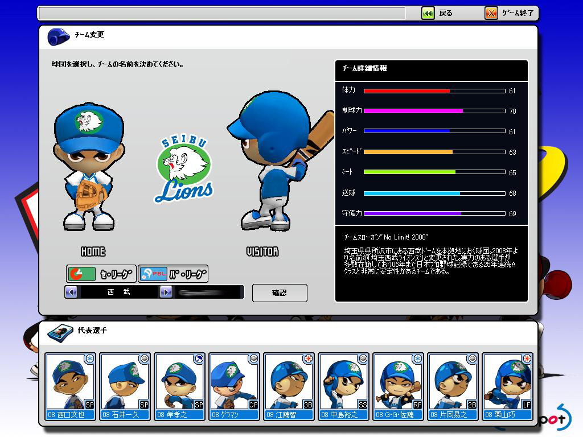Switch to the セ・リーグ league tab
This screenshot has height=437, width=583.
101,274
